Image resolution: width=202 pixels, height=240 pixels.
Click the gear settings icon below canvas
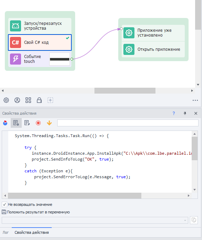pyautogui.click(x=6, y=100)
